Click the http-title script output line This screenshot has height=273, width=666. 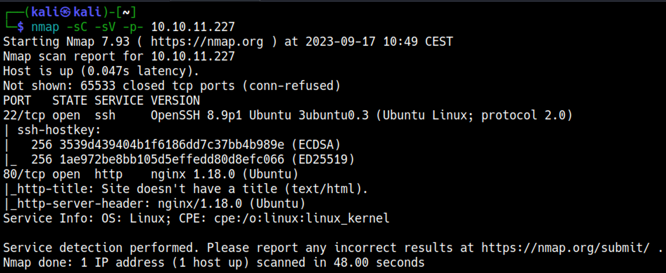click(x=186, y=189)
